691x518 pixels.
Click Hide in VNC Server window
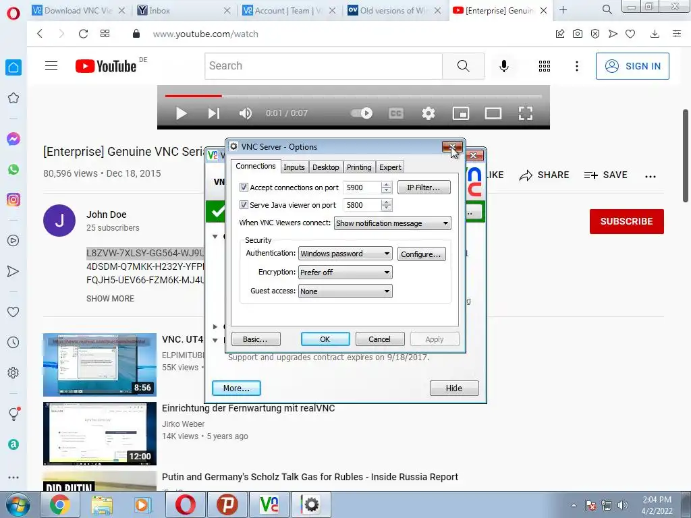coord(454,388)
